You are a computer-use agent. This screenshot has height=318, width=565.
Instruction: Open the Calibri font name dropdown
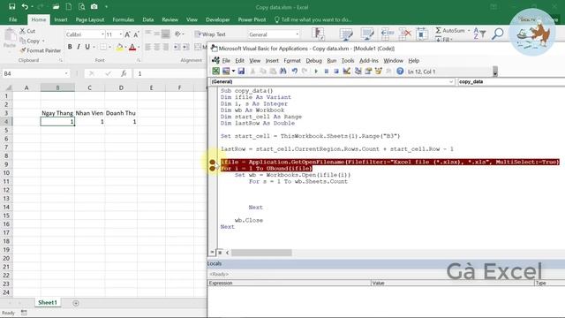[102, 34]
